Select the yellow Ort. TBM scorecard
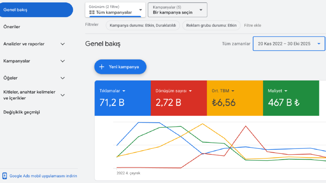 click(235, 98)
